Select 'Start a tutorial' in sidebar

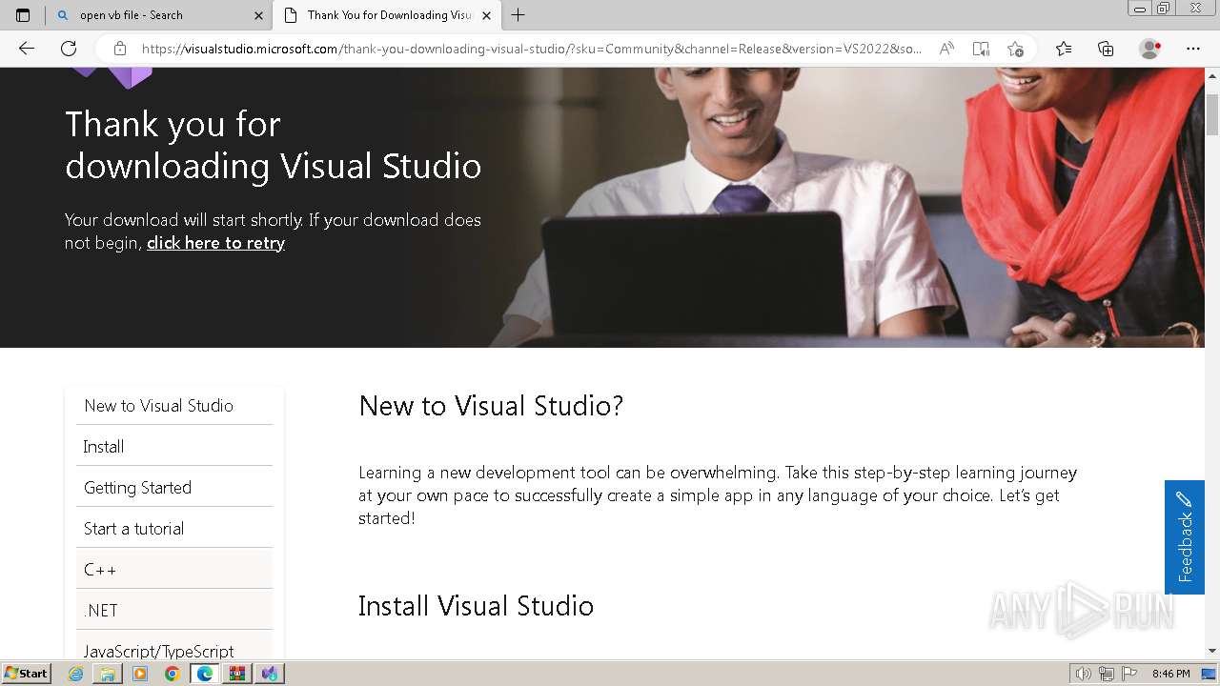[174, 529]
